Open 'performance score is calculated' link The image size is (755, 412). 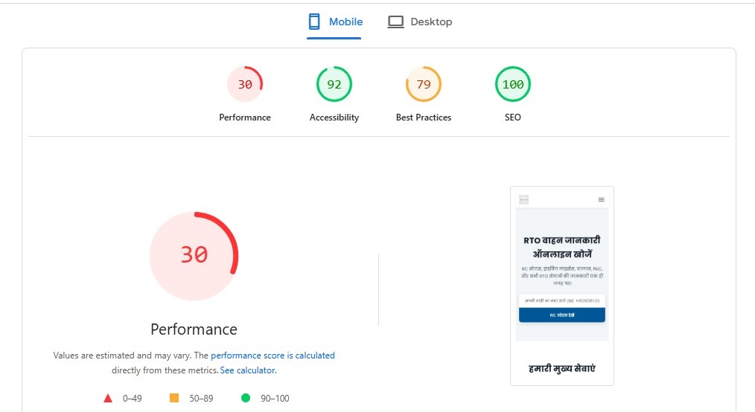[273, 355]
